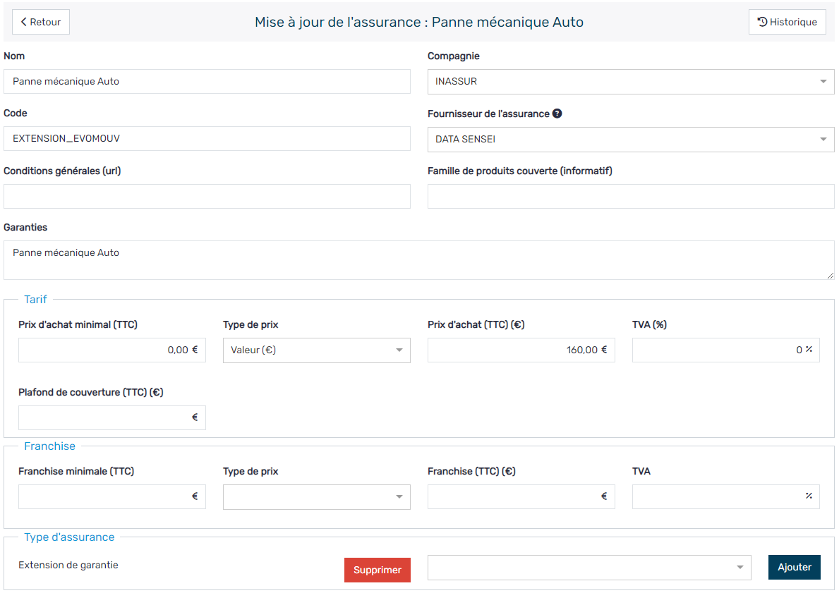Focus the Nom text field
The image size is (839, 593).
tap(207, 82)
